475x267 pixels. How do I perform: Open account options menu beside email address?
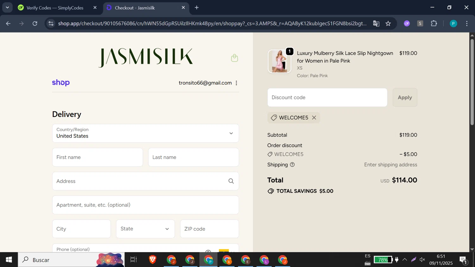[236, 83]
